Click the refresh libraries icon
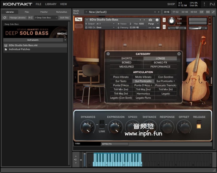The width and height of the screenshot is (217, 173). click(5, 18)
